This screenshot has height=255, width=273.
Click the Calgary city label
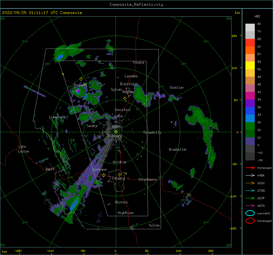tap(118, 178)
